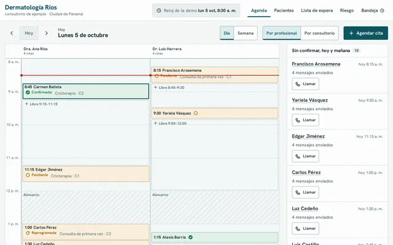Click the Hoy button
Image resolution: width=393 pixels, height=245 pixels.
click(x=29, y=33)
